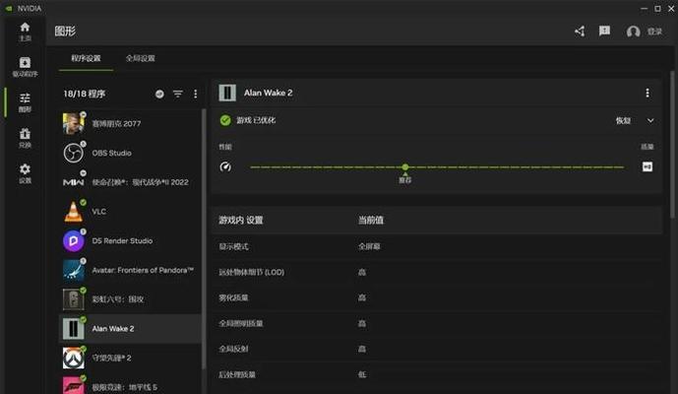Select OBS Studio in program list
The image size is (678, 394).
tap(130, 153)
